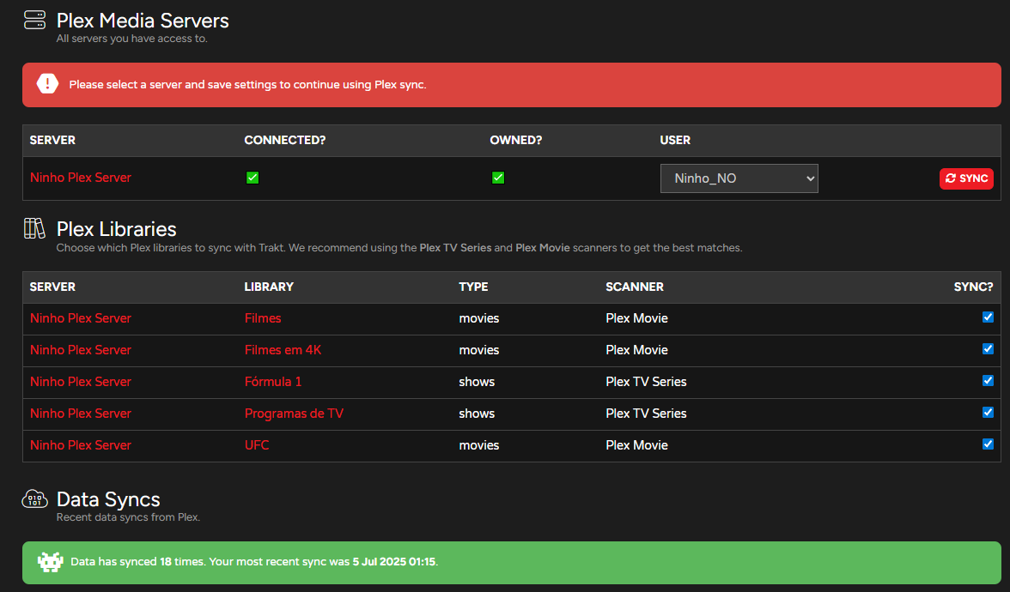Toggle Programas de TV sync checkbox
1010x592 pixels.
[988, 413]
